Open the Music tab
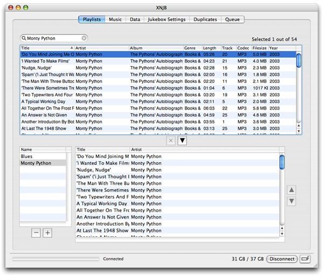Screen dimensions: 323x275 115,19
